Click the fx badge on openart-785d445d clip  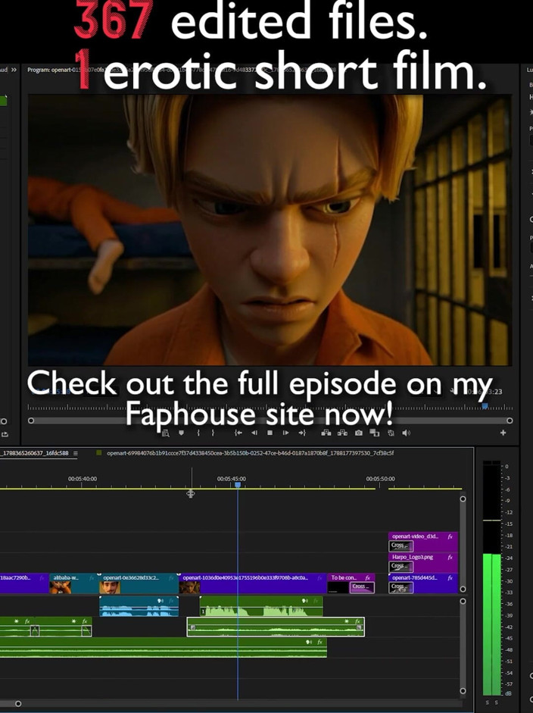tap(450, 578)
